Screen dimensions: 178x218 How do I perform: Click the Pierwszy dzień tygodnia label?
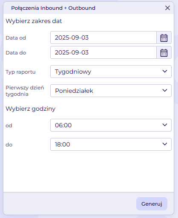(25, 91)
